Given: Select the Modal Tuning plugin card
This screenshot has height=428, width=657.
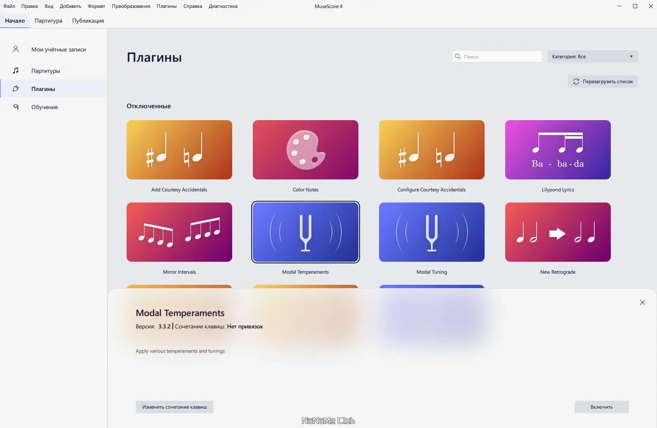Looking at the screenshot, I should pos(431,232).
